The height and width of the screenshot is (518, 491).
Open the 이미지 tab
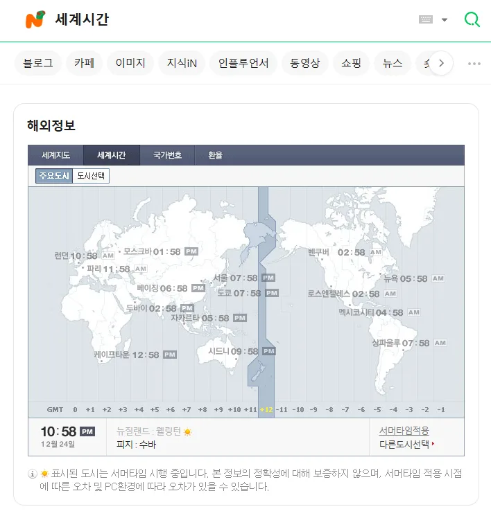(x=130, y=63)
